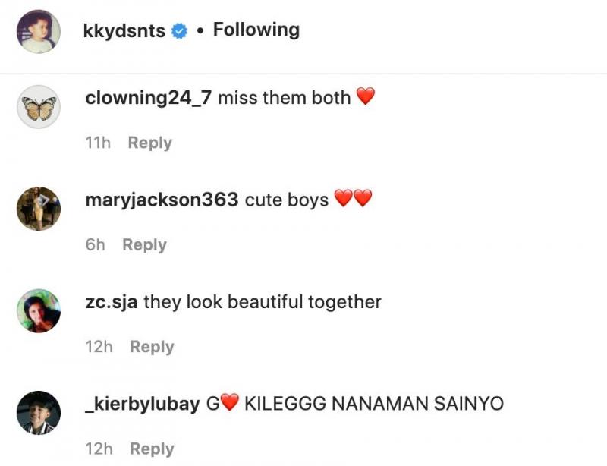Reply to zc.sja's comment
Screen dimensions: 607x466
click(152, 346)
